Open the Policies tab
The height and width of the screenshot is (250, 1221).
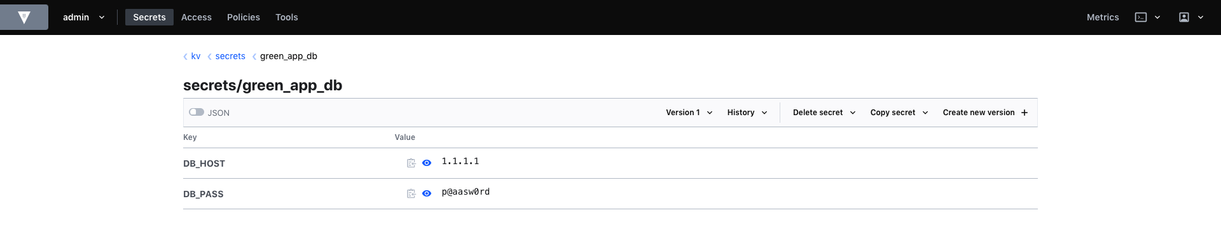[244, 17]
